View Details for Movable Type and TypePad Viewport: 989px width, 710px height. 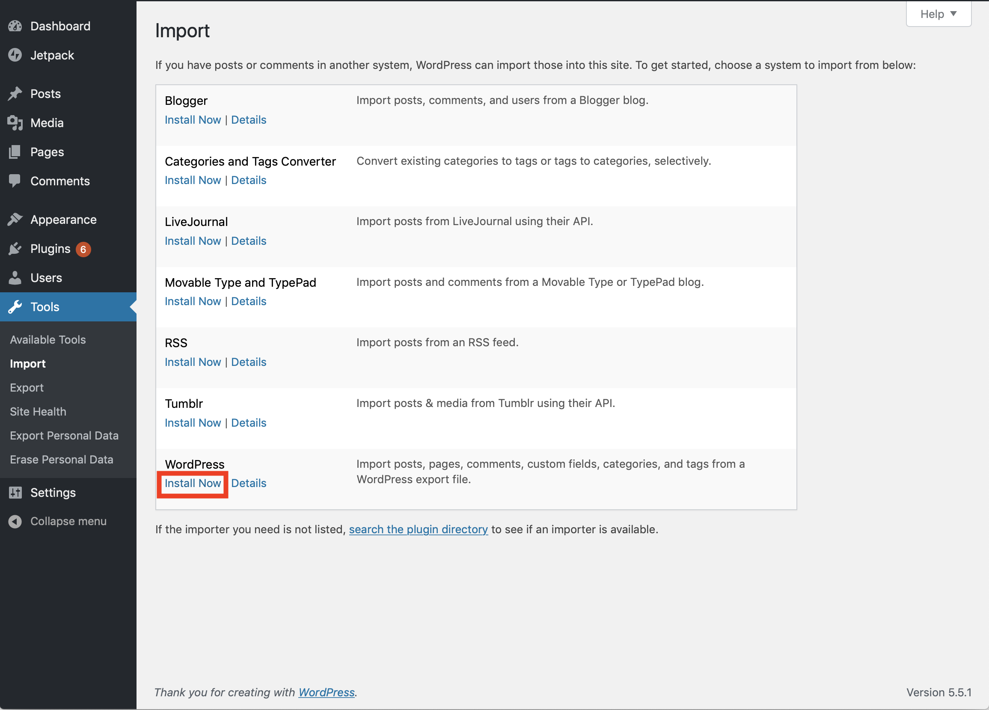click(249, 301)
